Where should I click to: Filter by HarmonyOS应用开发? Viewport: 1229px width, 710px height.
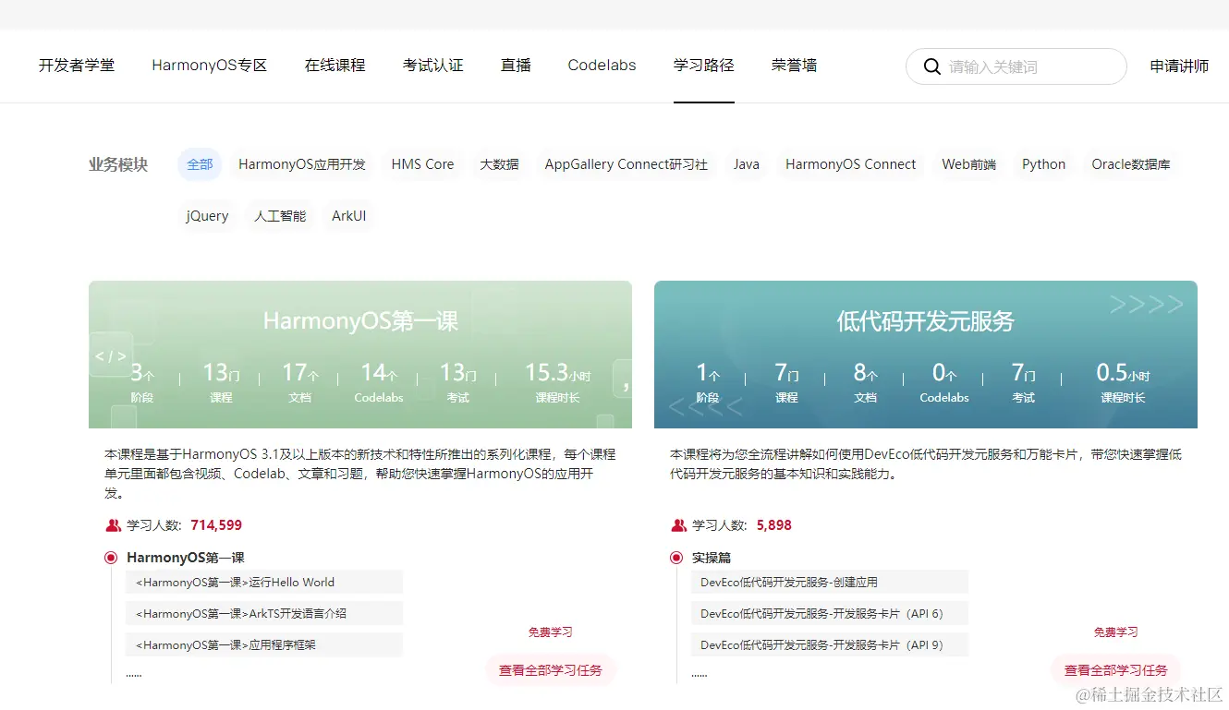click(x=302, y=164)
